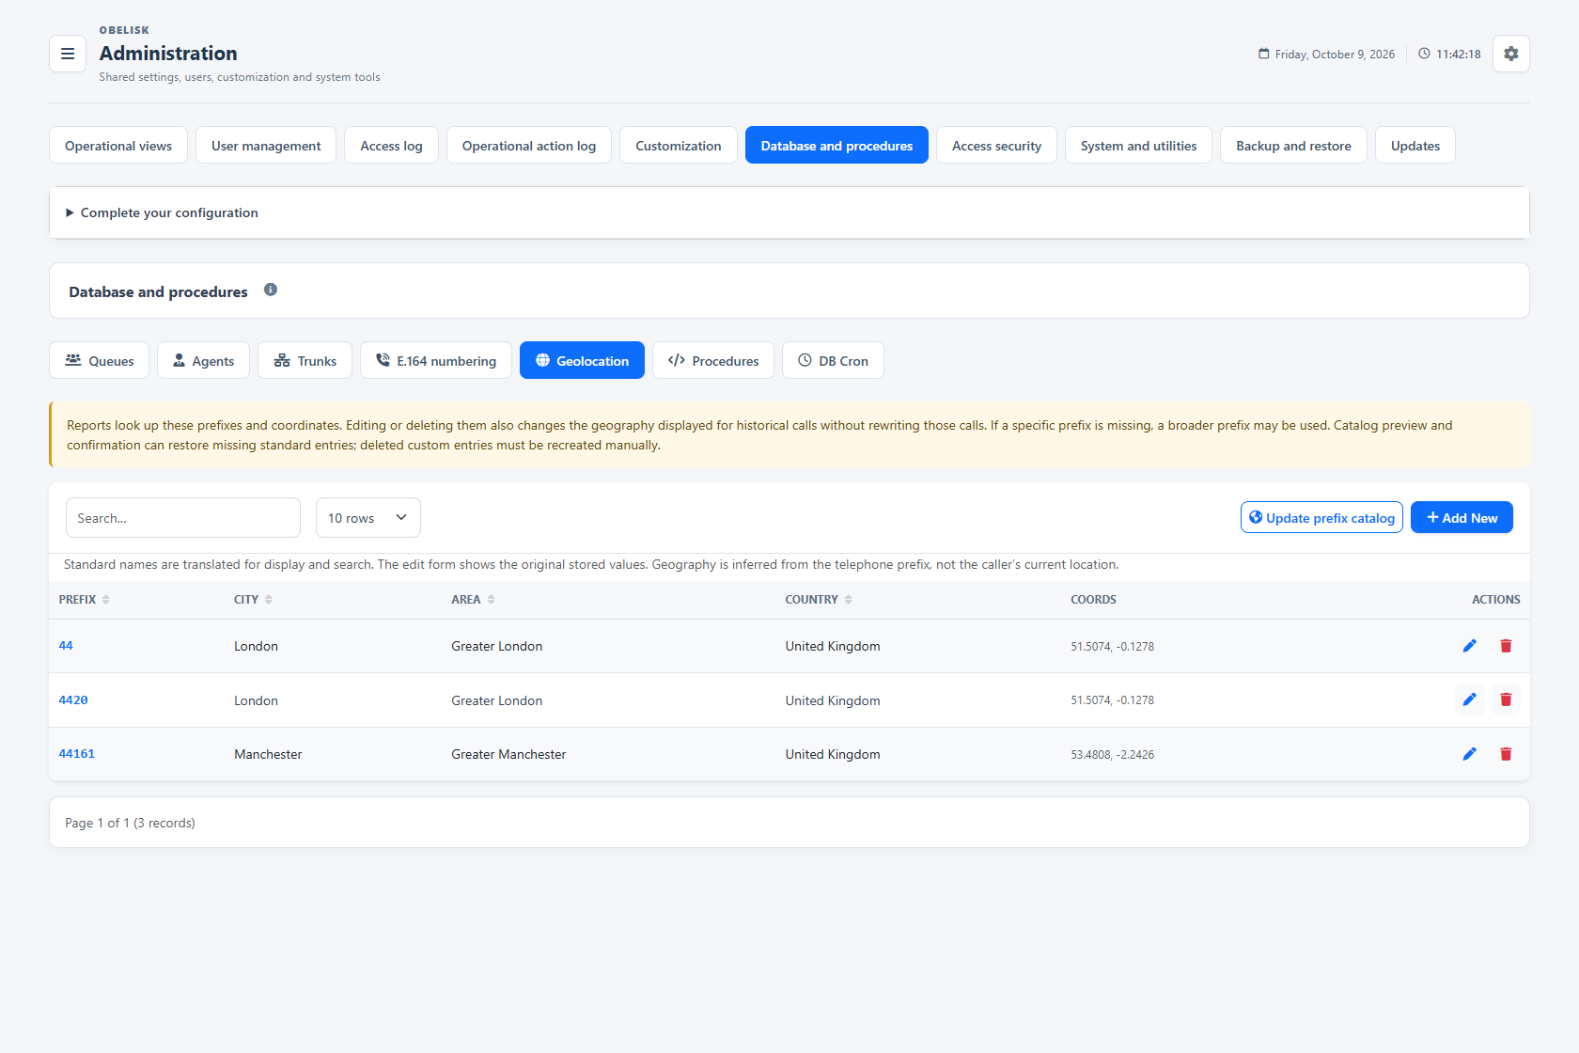Image resolution: width=1579 pixels, height=1053 pixels.
Task: Click the Update prefix catalog button
Action: click(1321, 517)
